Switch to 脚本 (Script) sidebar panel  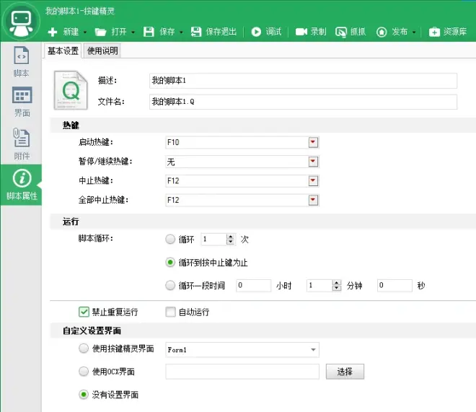click(21, 61)
